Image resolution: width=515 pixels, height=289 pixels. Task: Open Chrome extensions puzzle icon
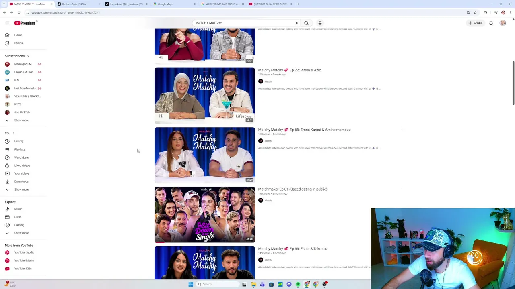(485, 12)
